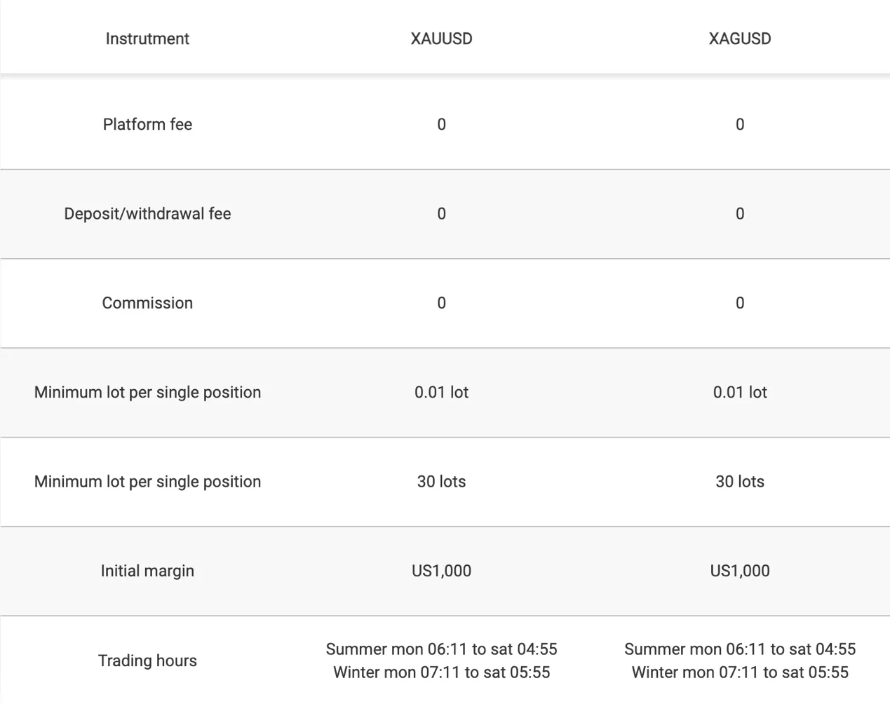Click XAUUSD US1,000 initial margin
Screen dimensions: 890x704
[x=441, y=571]
